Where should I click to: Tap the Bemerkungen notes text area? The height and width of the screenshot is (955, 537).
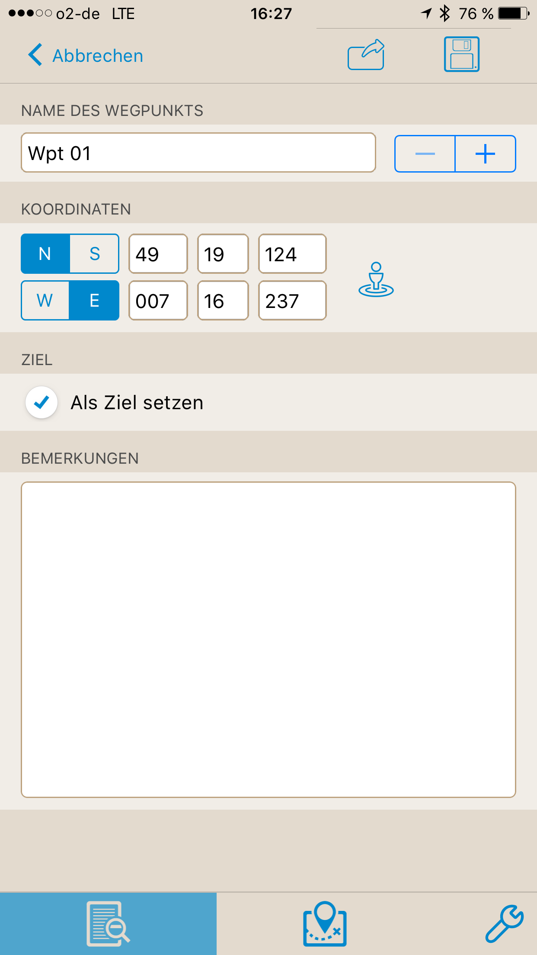tap(268, 640)
